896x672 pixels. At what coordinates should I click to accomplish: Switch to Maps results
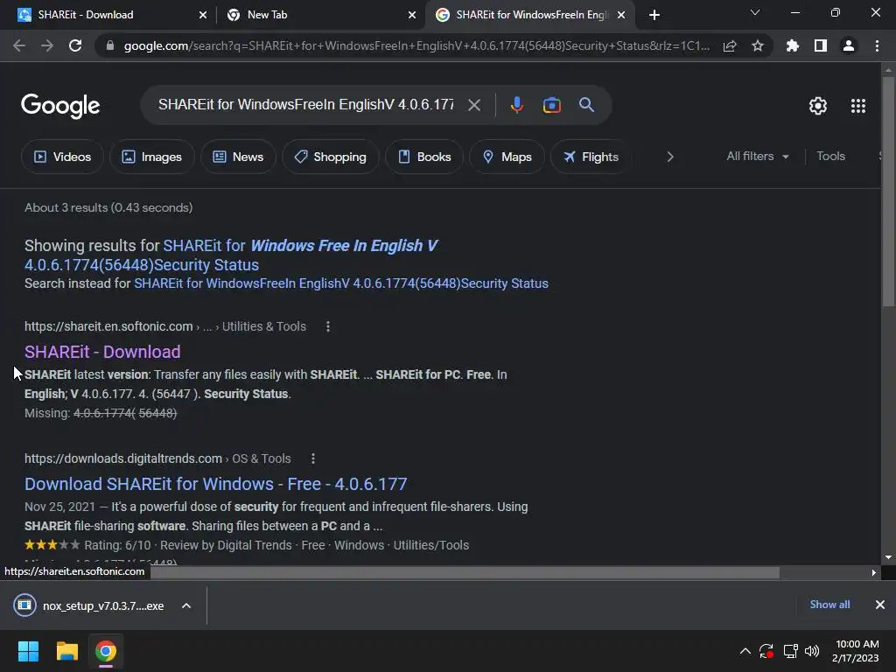pyautogui.click(x=507, y=157)
